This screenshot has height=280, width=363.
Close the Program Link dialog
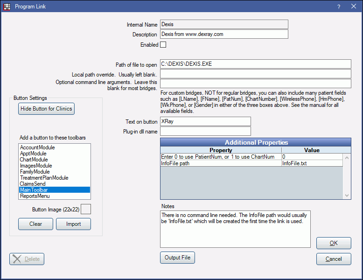354,7
